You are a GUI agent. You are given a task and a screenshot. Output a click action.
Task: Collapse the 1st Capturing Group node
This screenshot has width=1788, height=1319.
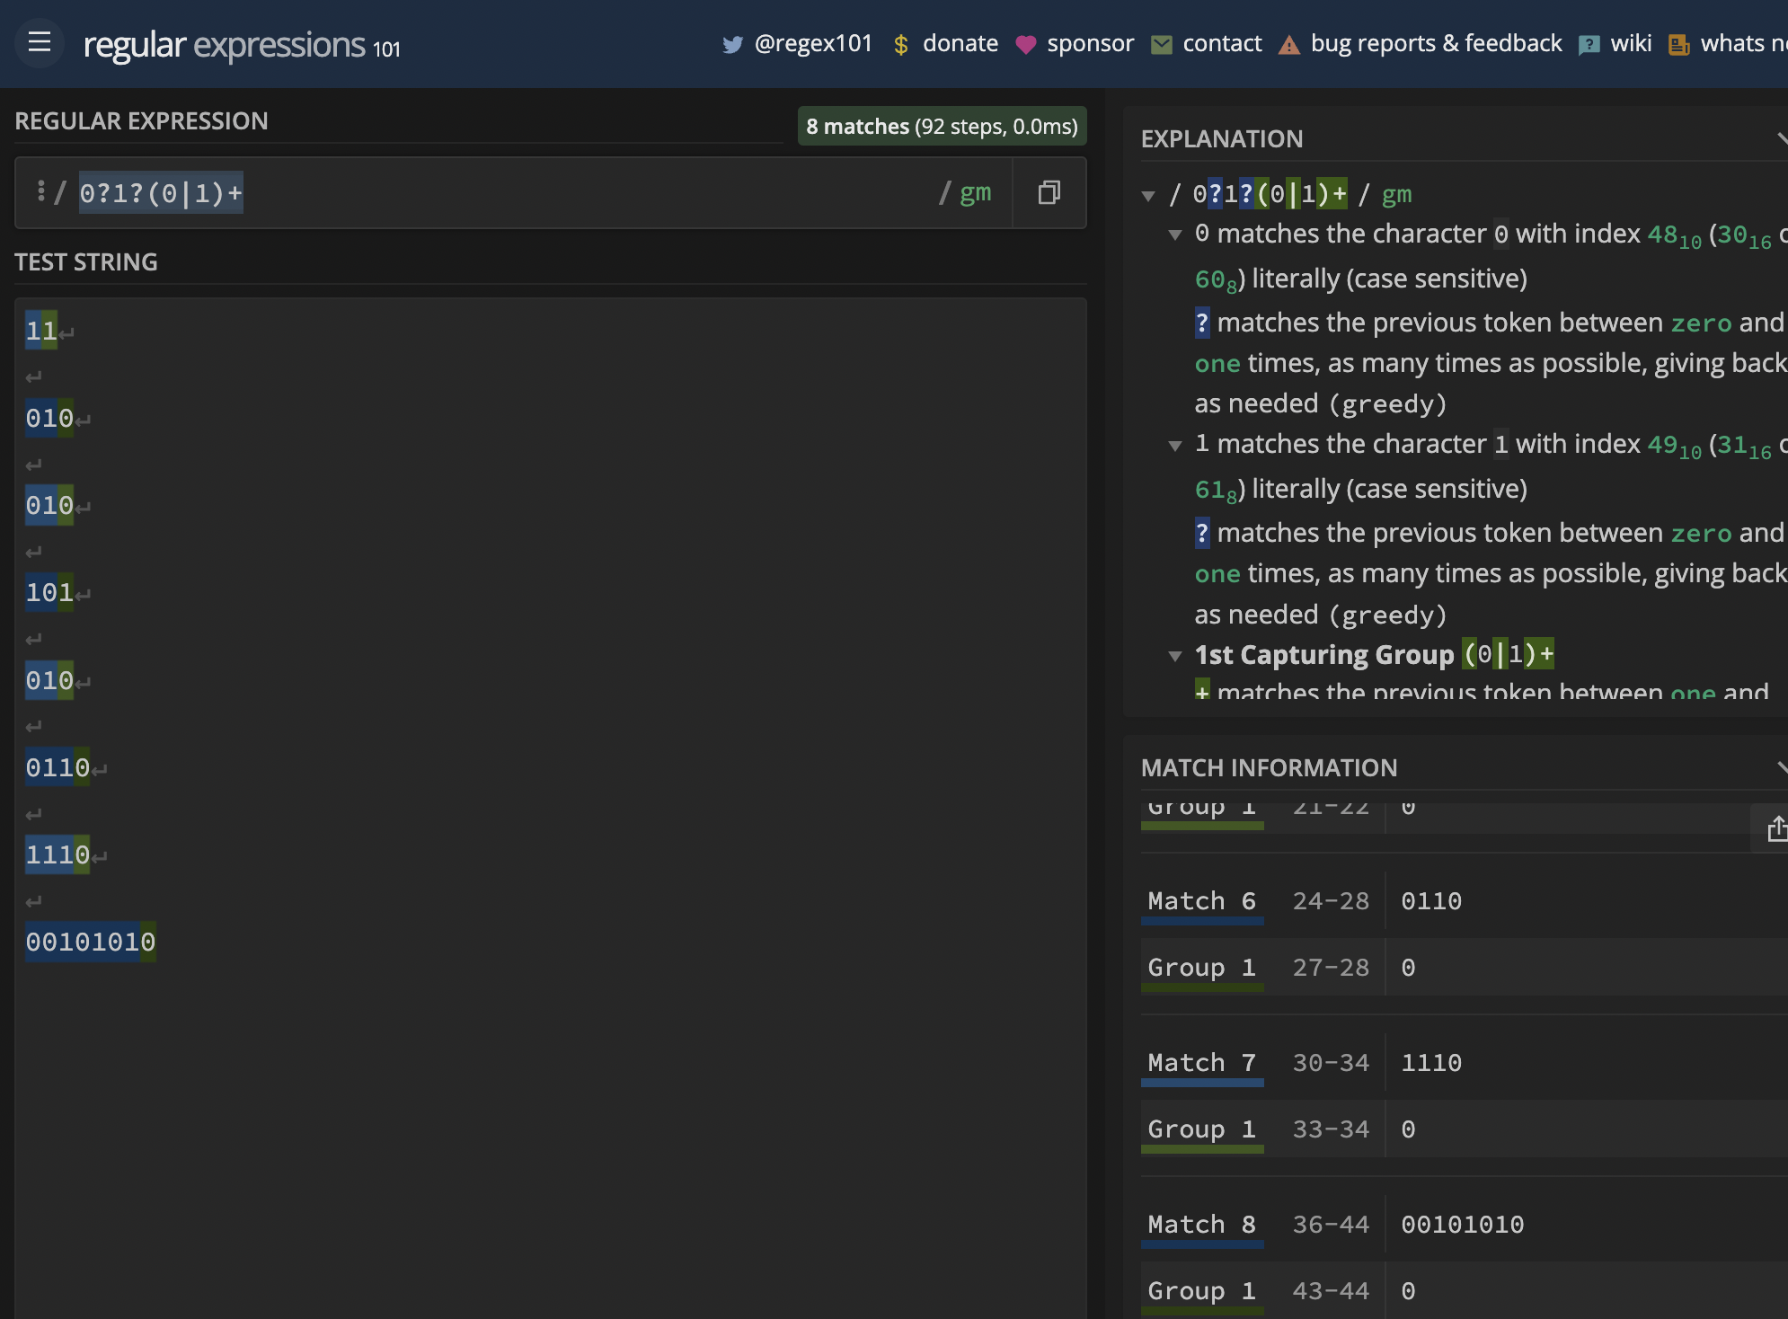[x=1174, y=656]
